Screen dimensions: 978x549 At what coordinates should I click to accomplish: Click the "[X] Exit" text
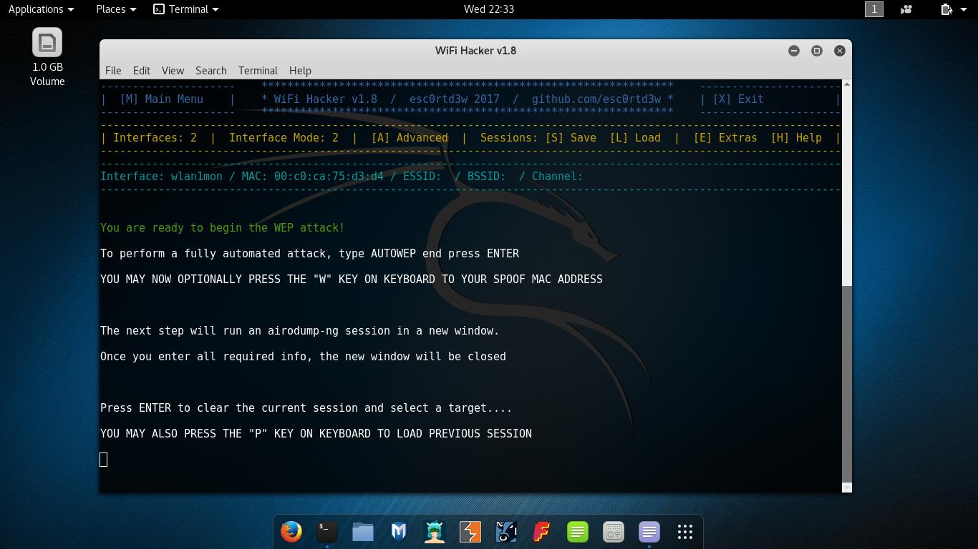(738, 99)
